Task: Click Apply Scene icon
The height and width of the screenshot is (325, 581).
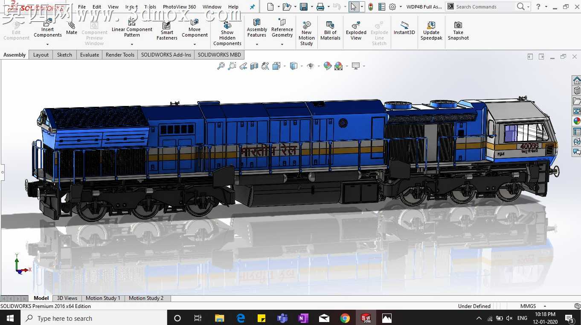Action: 339,66
